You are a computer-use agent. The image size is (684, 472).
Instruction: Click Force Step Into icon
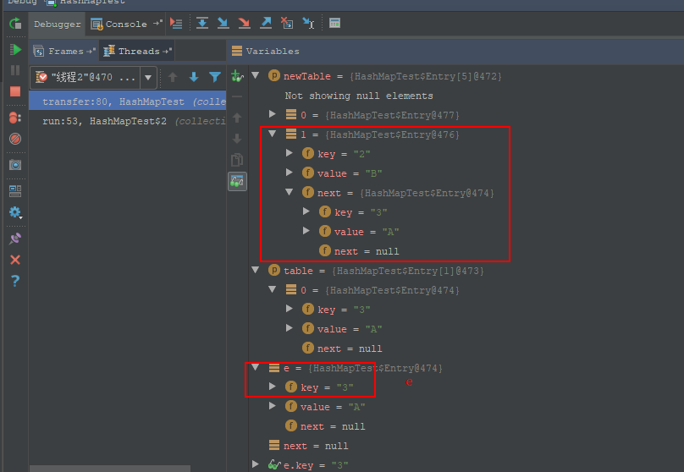tap(245, 23)
